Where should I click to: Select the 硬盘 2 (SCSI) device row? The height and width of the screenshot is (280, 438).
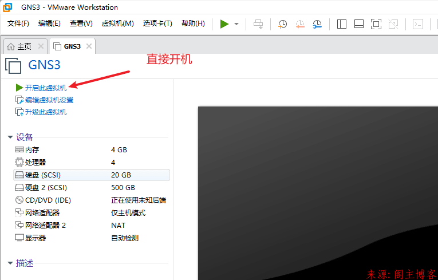pyautogui.click(x=92, y=187)
